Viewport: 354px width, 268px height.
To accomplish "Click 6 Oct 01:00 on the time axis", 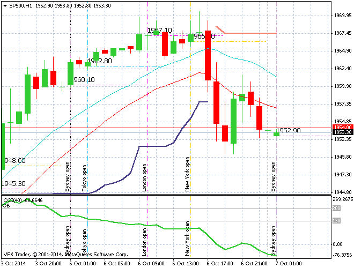I will (x=83, y=264).
